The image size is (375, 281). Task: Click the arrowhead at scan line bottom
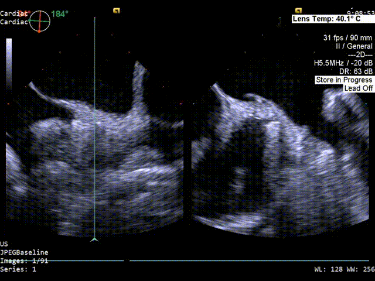[x=95, y=239]
